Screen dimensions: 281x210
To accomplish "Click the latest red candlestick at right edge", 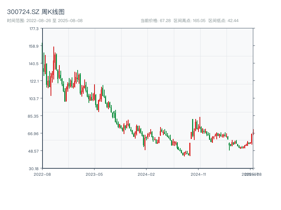I will [x=253, y=132].
